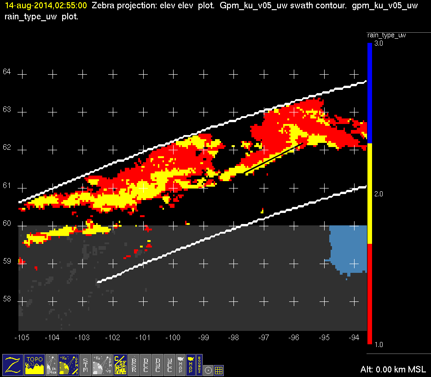Toggle the BSR field icon
The width and height of the screenshot is (431, 377).
[x=134, y=365]
